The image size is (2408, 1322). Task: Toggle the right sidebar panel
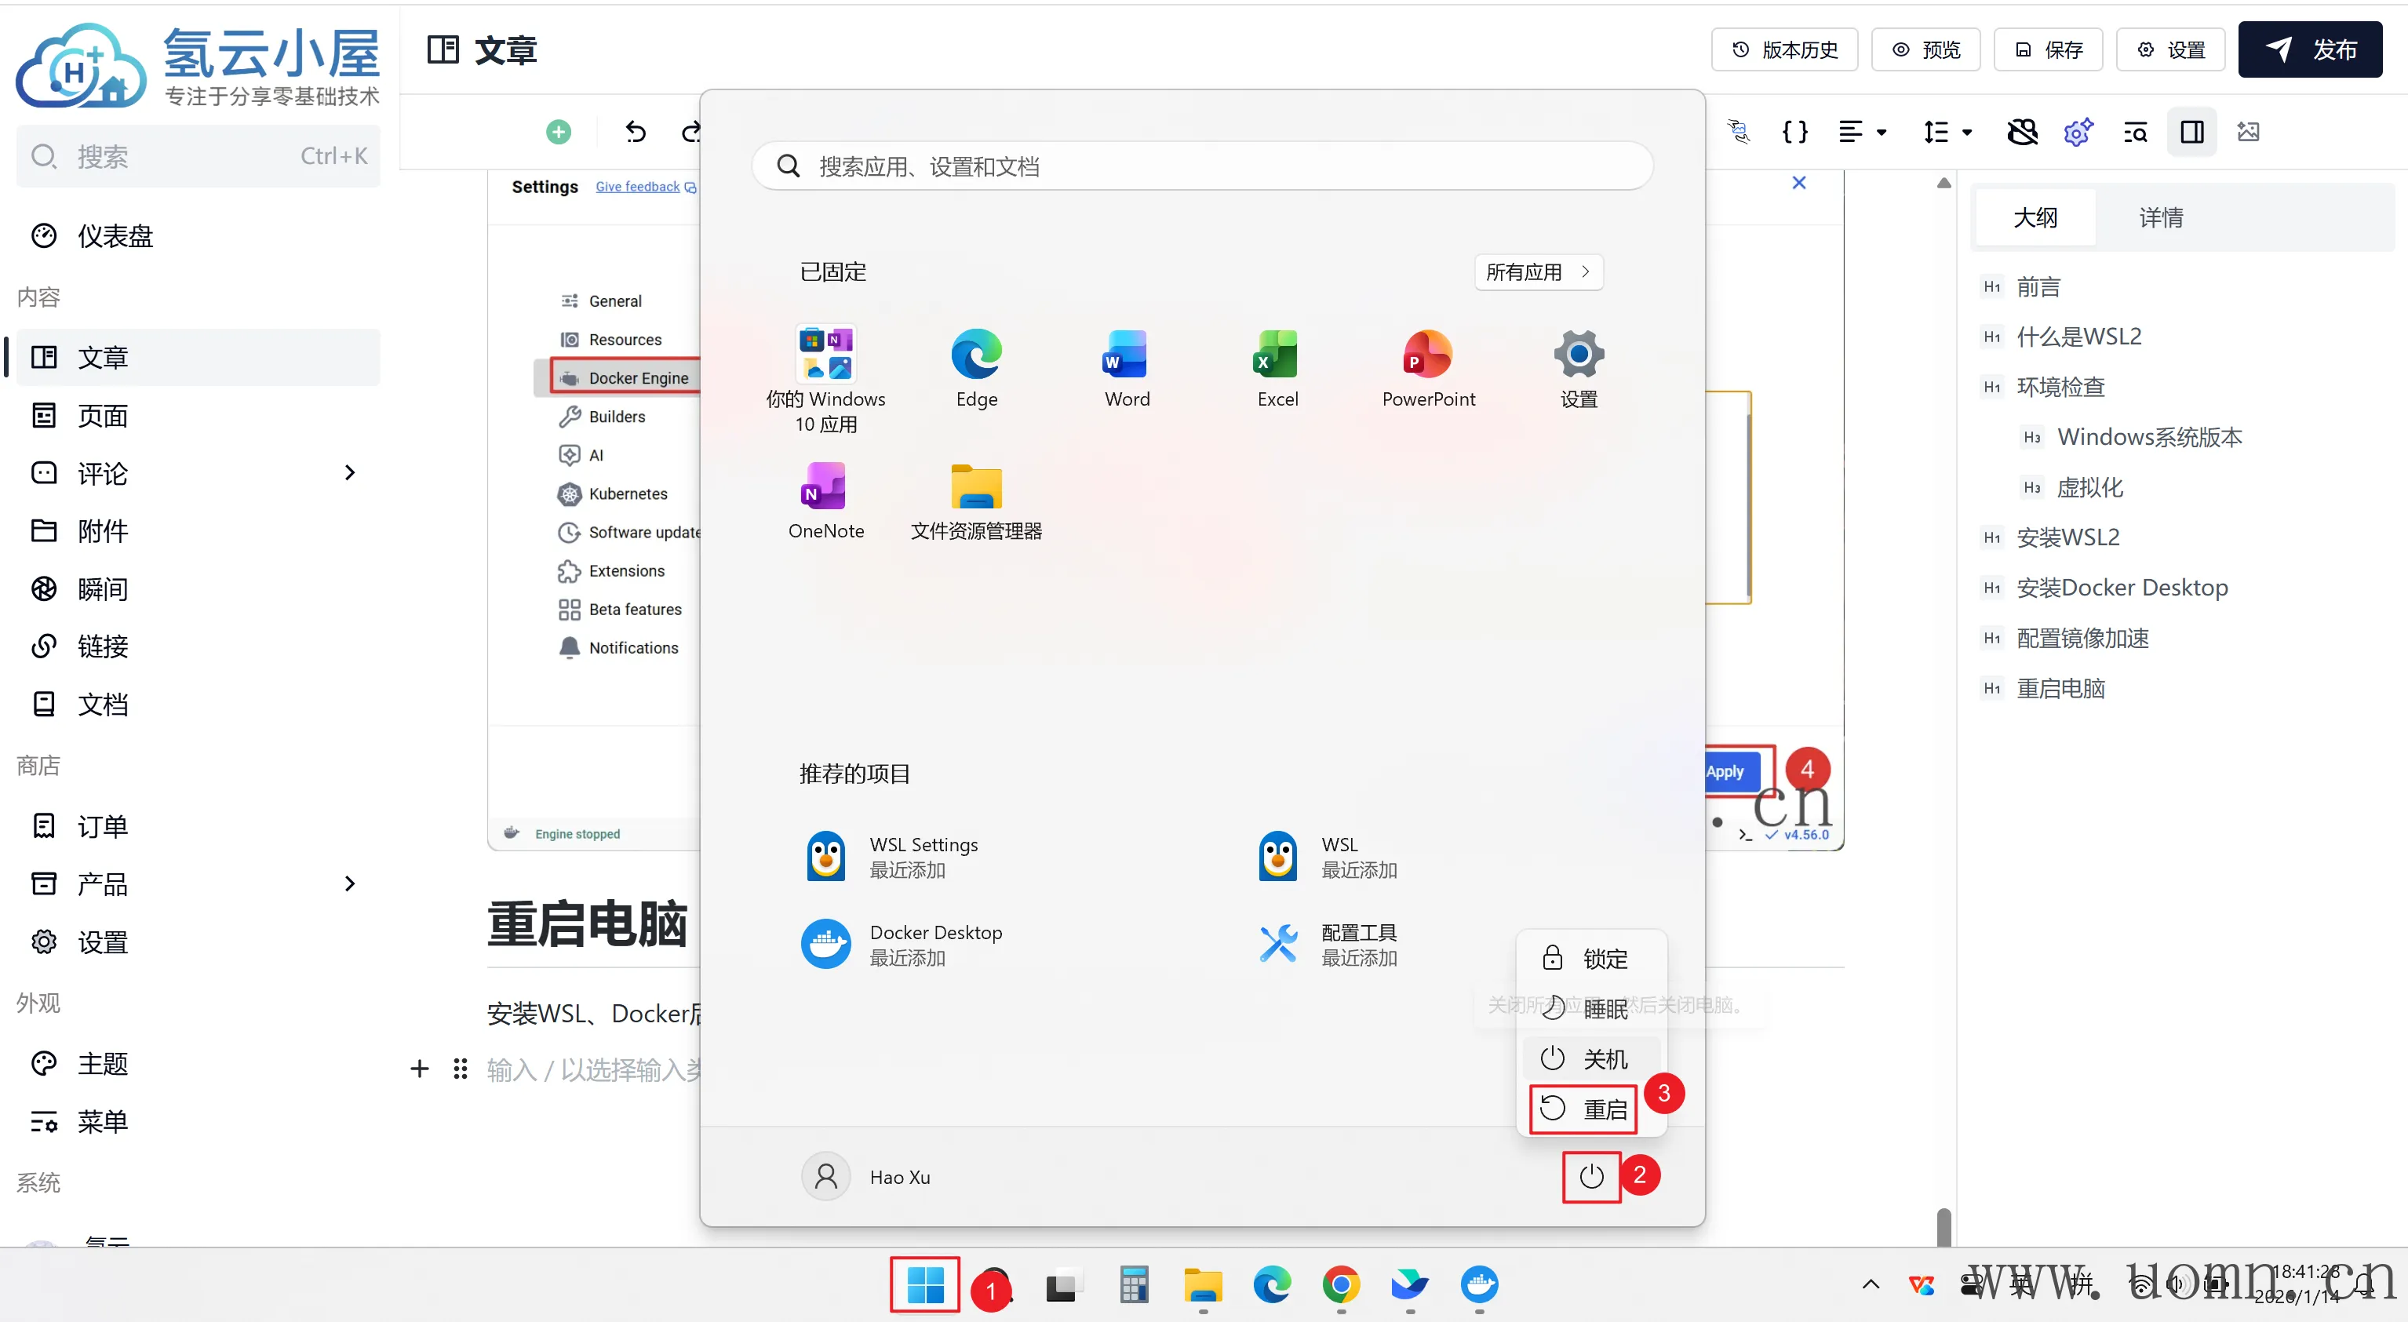pos(2192,132)
